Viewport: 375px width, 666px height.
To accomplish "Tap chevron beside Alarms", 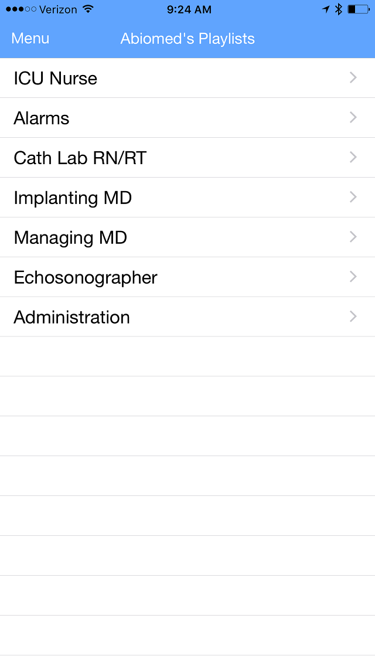I will pos(353,117).
